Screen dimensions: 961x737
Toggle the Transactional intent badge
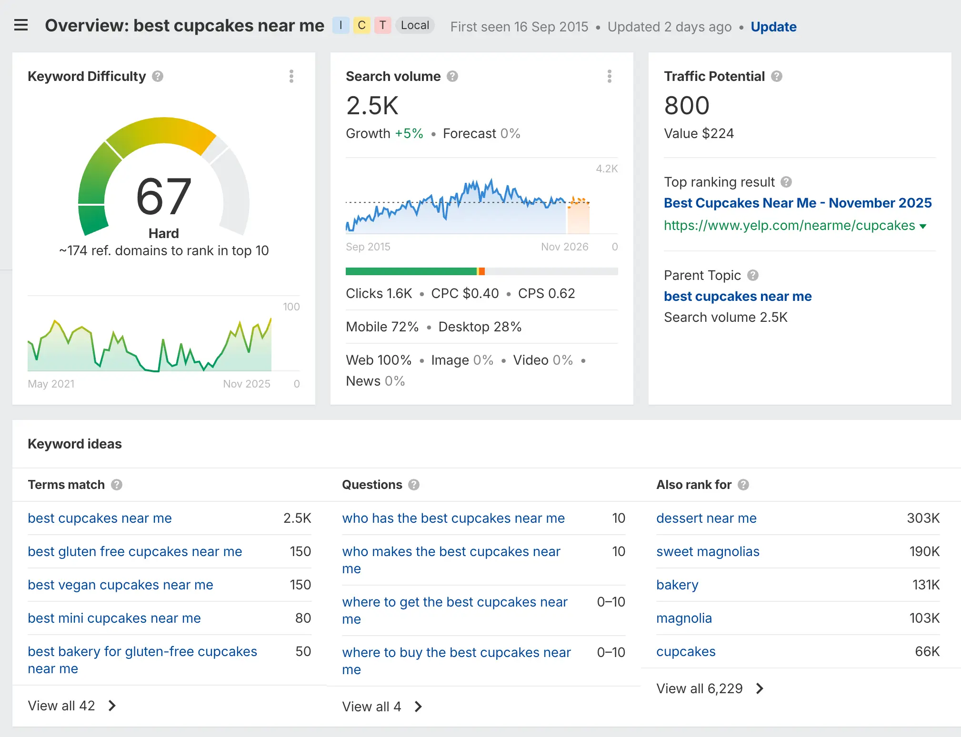tap(382, 25)
